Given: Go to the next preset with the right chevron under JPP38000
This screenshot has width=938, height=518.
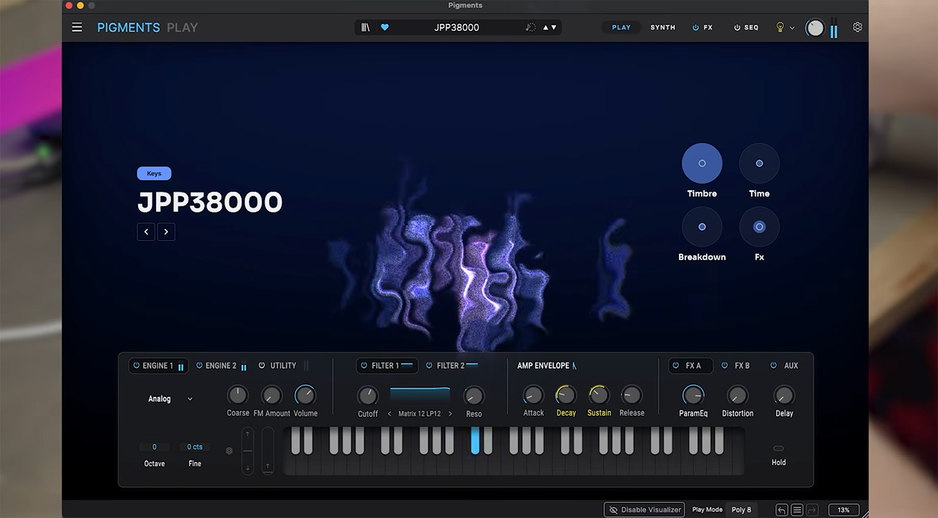Looking at the screenshot, I should pyautogui.click(x=166, y=232).
